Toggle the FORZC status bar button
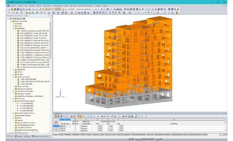Image resolution: width=233 pixels, height=141 pixels. point(132,139)
